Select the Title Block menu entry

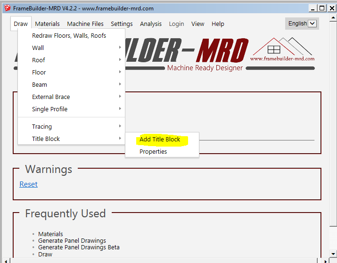tap(71, 139)
